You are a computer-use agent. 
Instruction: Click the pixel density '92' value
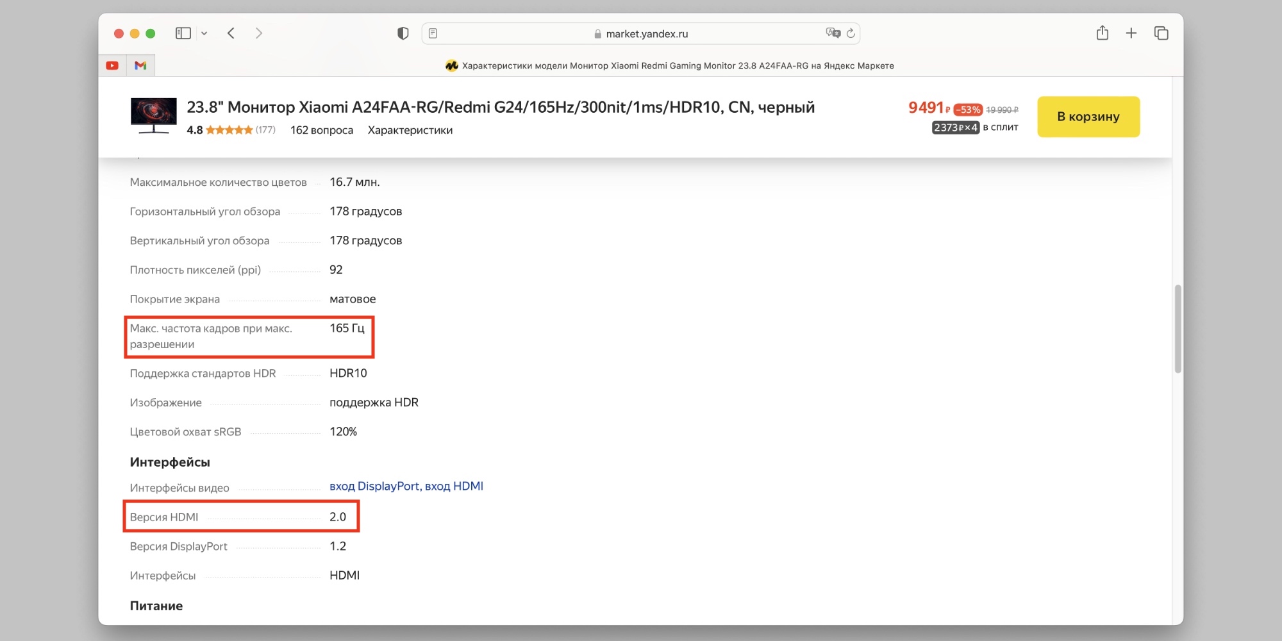click(336, 270)
